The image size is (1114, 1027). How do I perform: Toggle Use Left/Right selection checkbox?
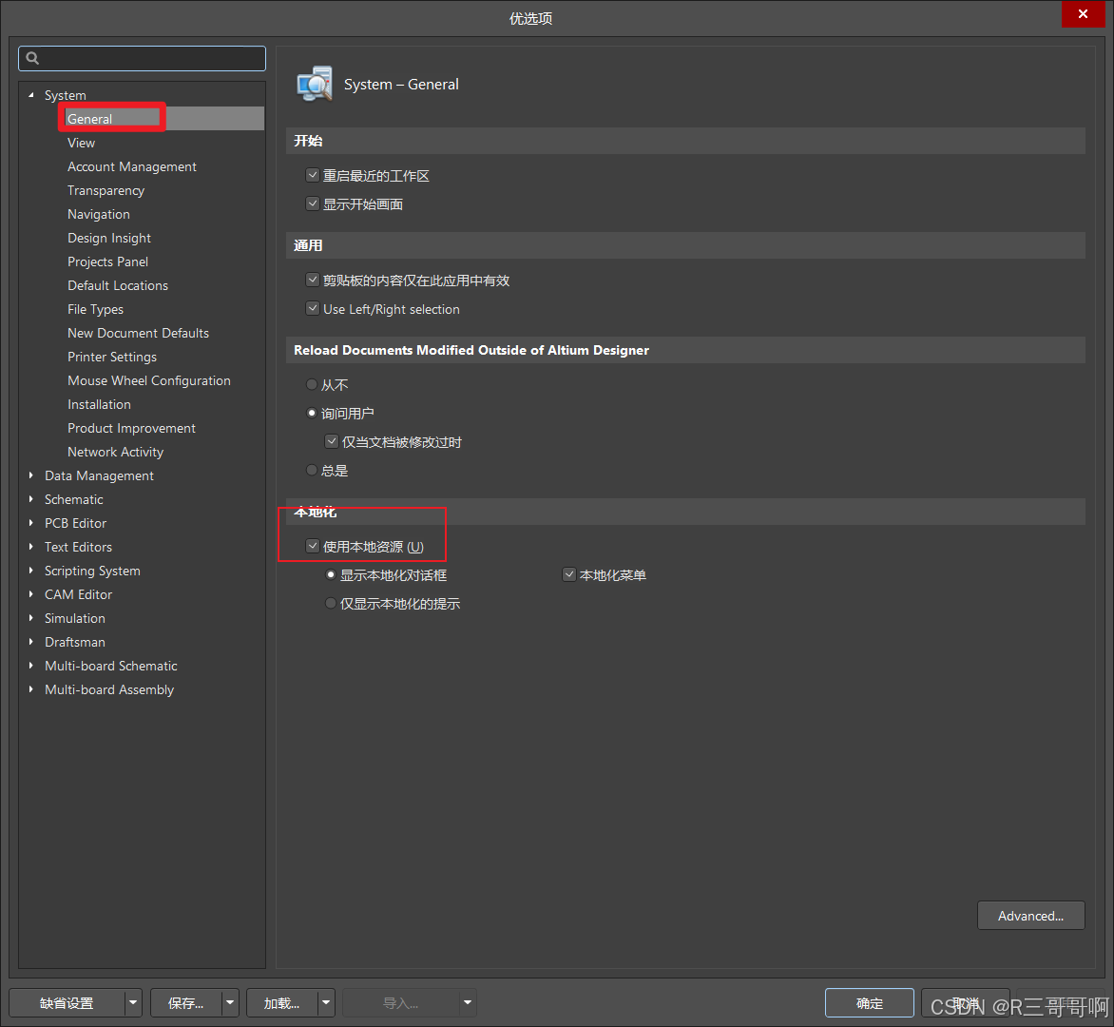point(312,308)
